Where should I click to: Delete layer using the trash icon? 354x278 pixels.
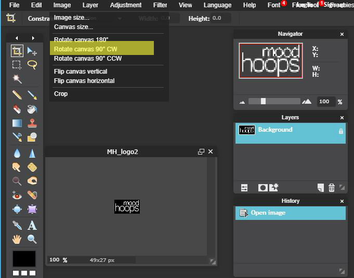(332, 188)
